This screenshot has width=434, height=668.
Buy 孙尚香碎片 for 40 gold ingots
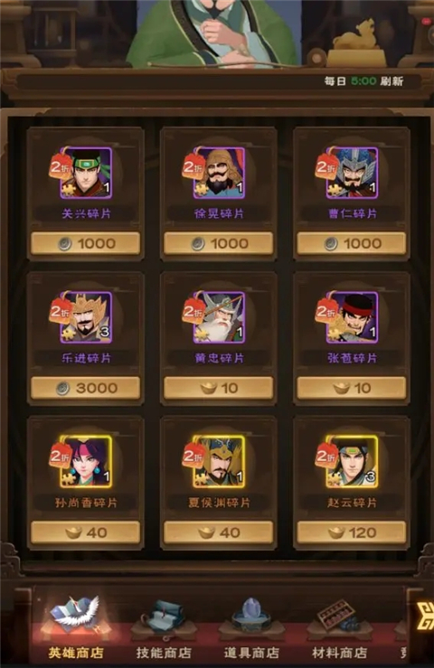86,532
